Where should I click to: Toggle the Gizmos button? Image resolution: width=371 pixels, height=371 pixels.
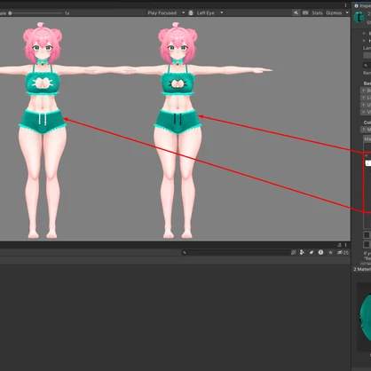(334, 13)
